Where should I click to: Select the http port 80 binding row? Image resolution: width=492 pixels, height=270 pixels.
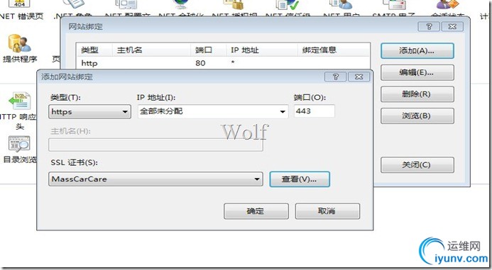click(223, 63)
